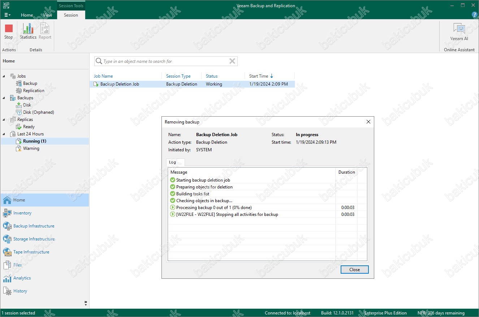
Task: Collapse the Backups tree node
Action: click(x=4, y=98)
